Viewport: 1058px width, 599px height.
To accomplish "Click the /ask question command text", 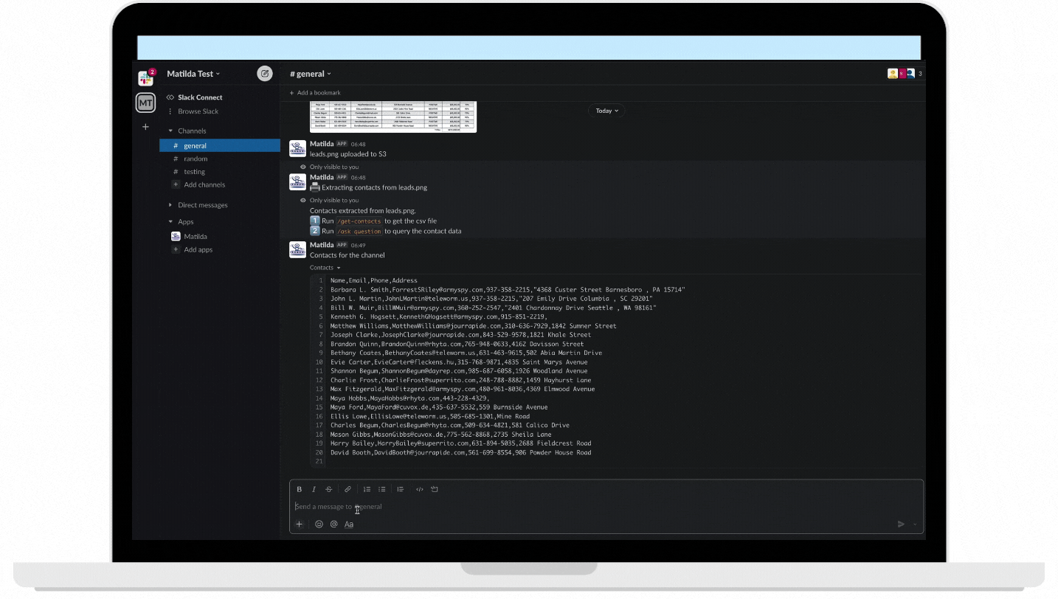I will click(359, 231).
